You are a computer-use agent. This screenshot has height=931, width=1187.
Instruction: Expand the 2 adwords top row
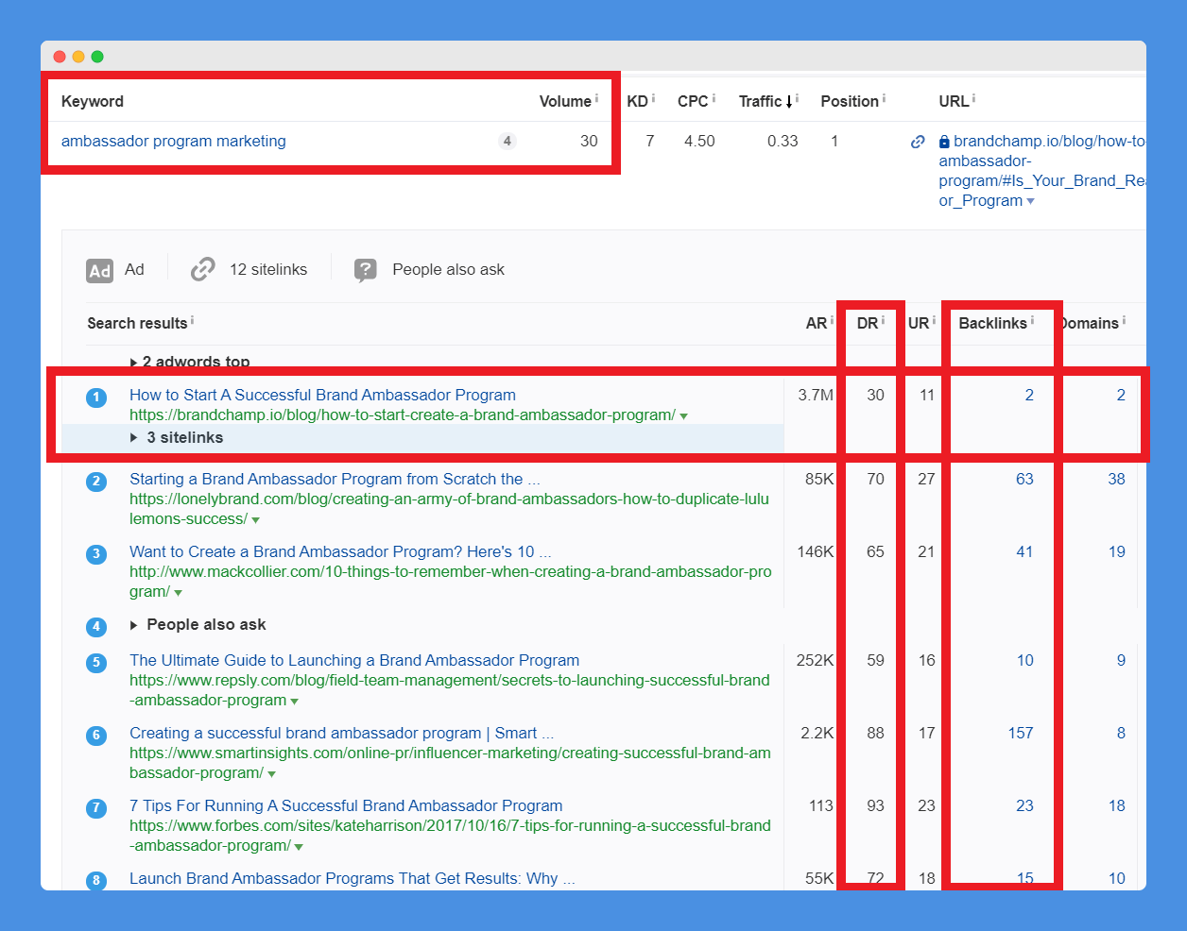click(x=190, y=362)
